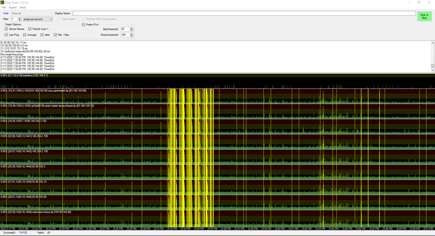Click the Bad threshold value 50
Viewport: 435px width, 236px height.
pos(125,29)
